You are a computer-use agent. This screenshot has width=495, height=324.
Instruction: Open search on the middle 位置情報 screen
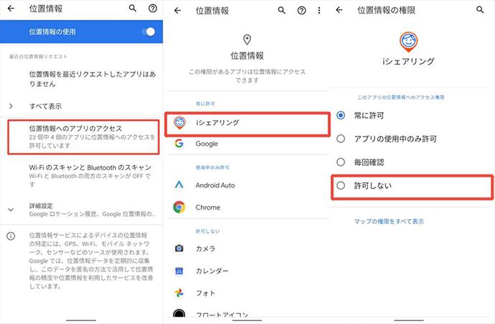(x=282, y=11)
